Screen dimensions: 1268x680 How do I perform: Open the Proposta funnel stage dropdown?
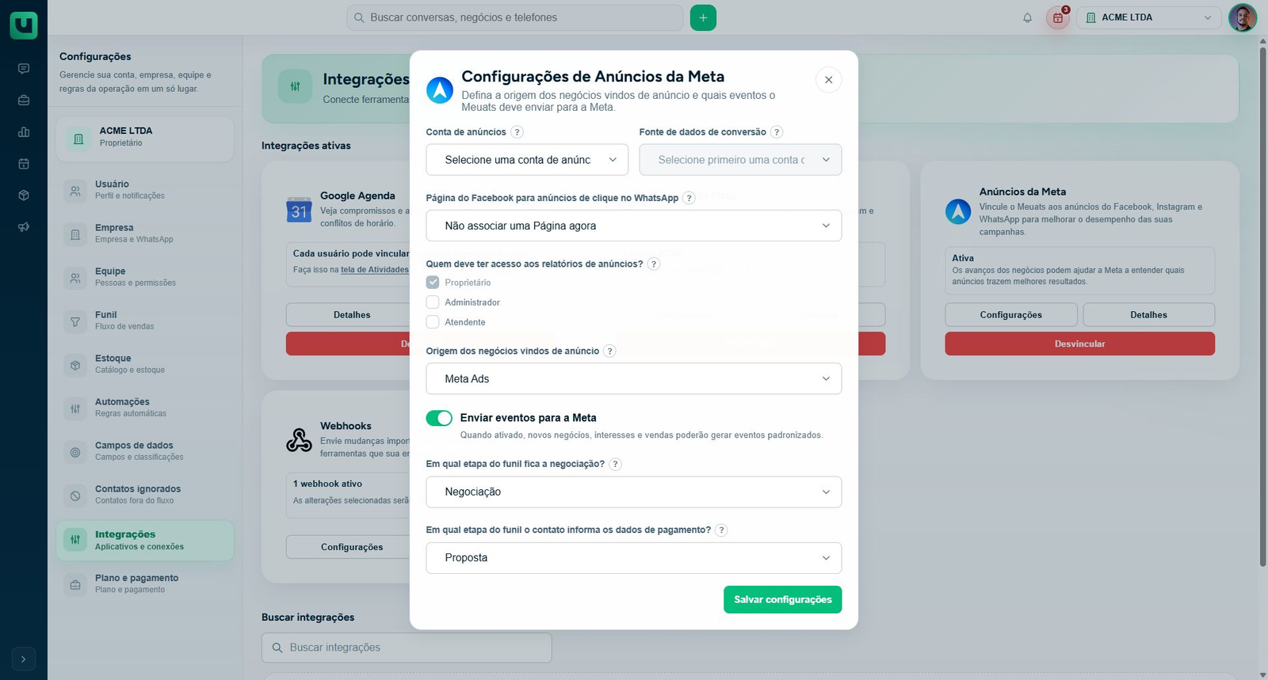click(x=634, y=558)
